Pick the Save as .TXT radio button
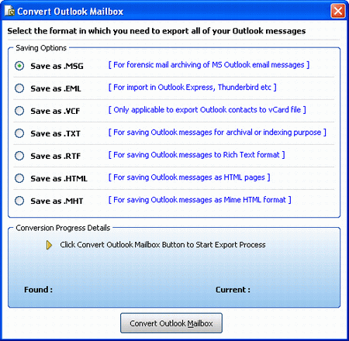The width and height of the screenshot is (349, 341). 19,133
